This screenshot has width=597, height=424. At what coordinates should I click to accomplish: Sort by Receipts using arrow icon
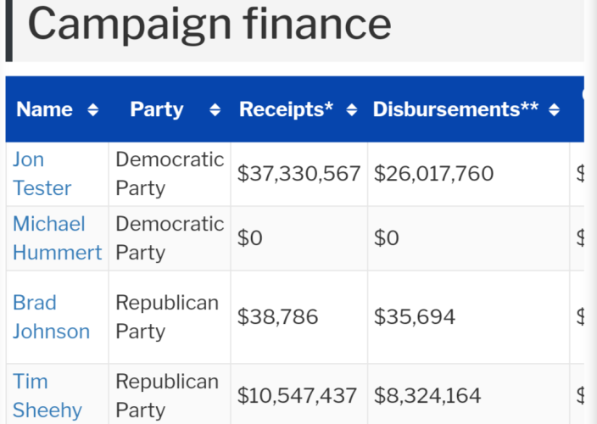point(352,110)
